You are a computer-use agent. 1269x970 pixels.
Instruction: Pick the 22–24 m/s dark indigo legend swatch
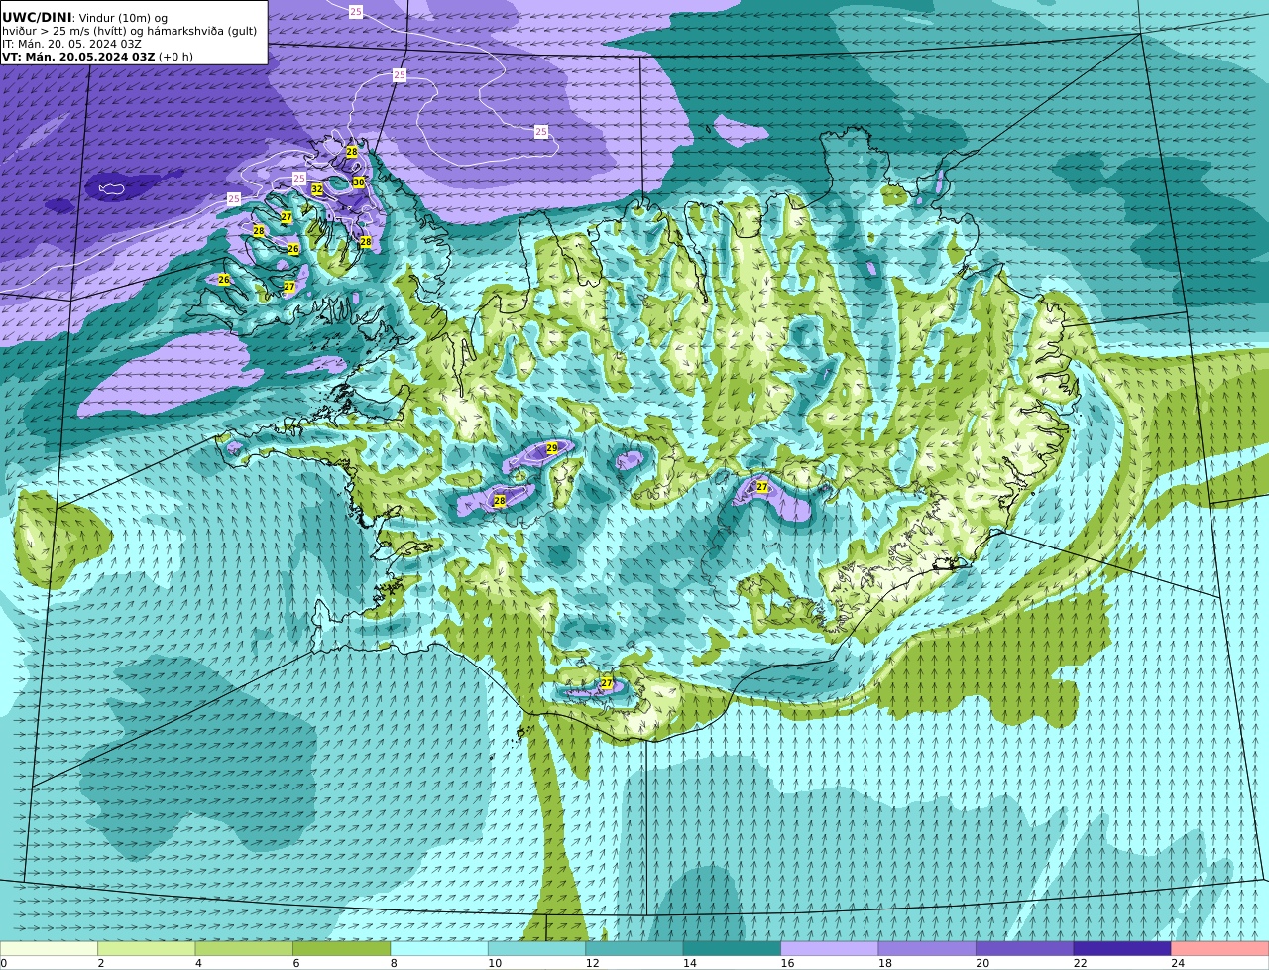pyautogui.click(x=1122, y=948)
